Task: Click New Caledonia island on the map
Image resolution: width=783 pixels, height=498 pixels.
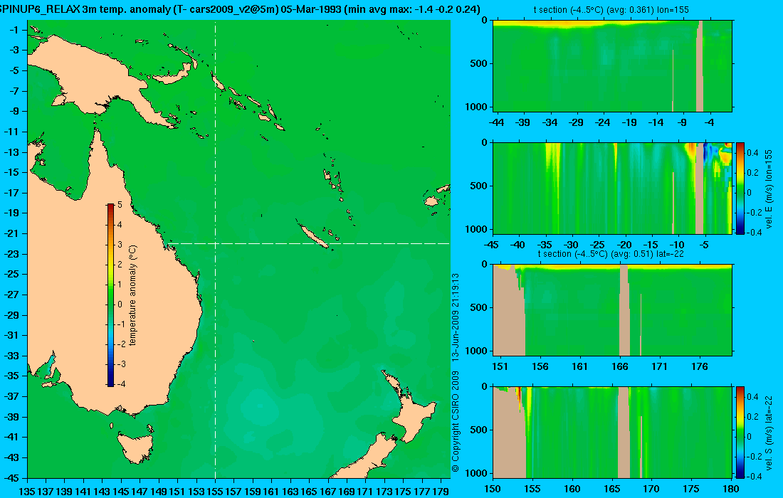Action: tap(314, 236)
